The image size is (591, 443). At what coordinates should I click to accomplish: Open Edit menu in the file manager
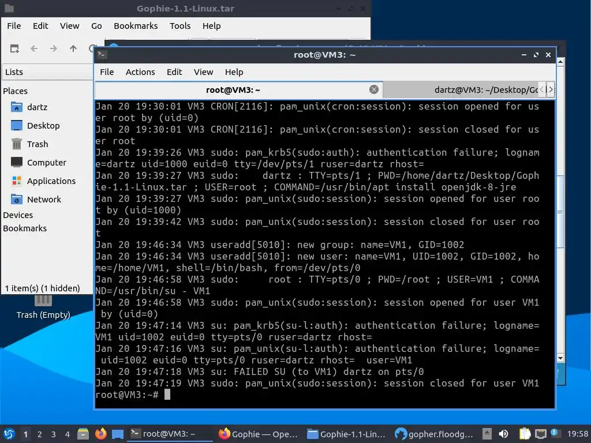(40, 26)
